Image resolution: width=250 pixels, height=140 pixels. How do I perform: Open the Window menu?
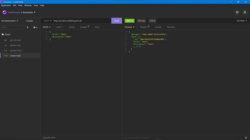pyautogui.click(x=28, y=5)
